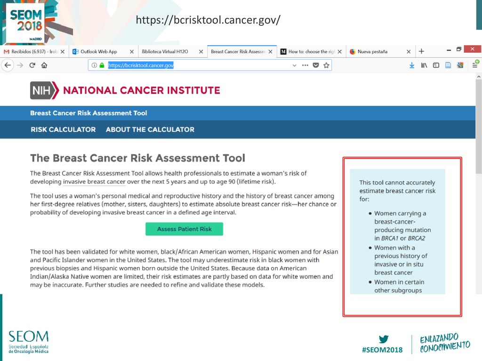Click the SEOM 2018 Madrid logo

[26, 23]
